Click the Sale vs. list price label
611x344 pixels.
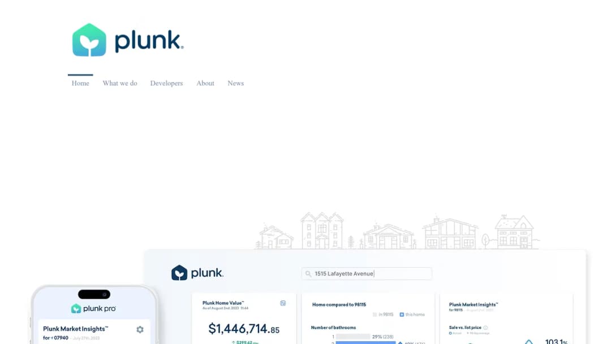465,328
